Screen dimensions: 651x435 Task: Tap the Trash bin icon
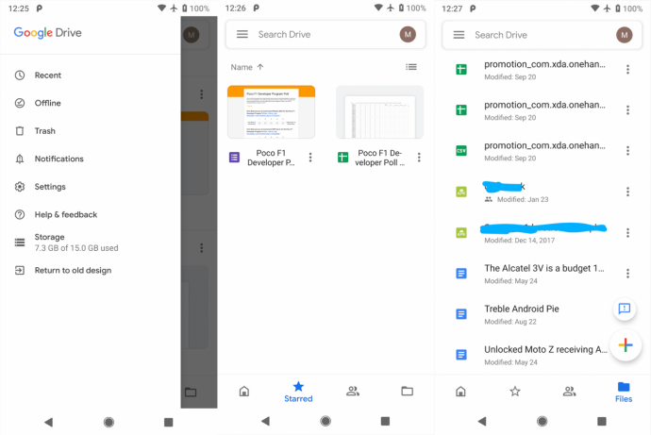pyautogui.click(x=20, y=131)
